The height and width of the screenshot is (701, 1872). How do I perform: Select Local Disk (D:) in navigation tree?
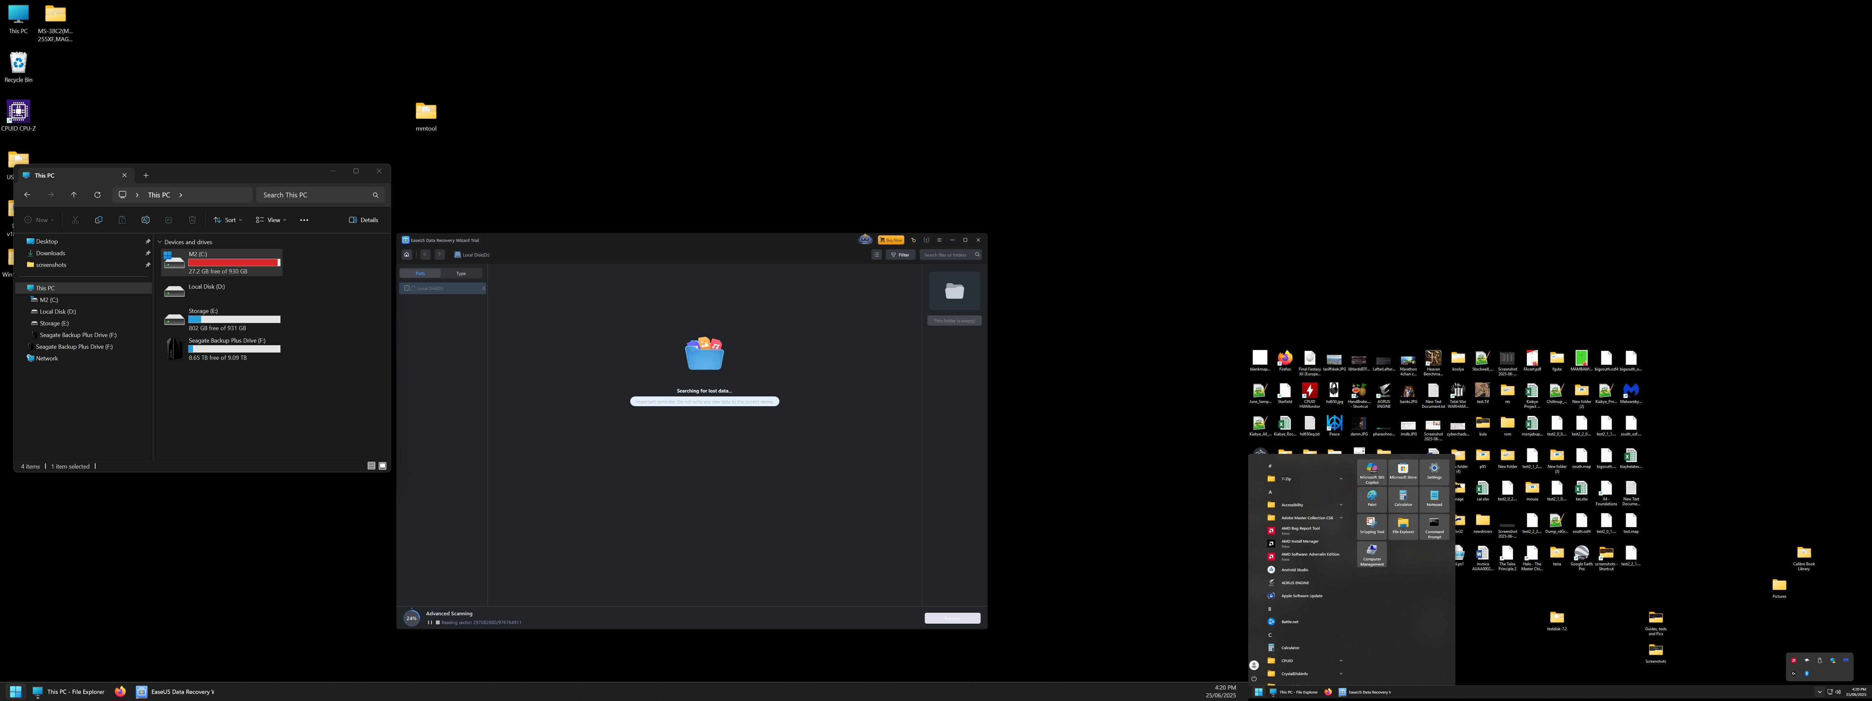click(x=58, y=311)
